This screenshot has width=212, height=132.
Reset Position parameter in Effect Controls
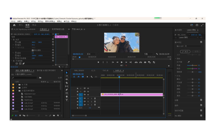[53, 42]
